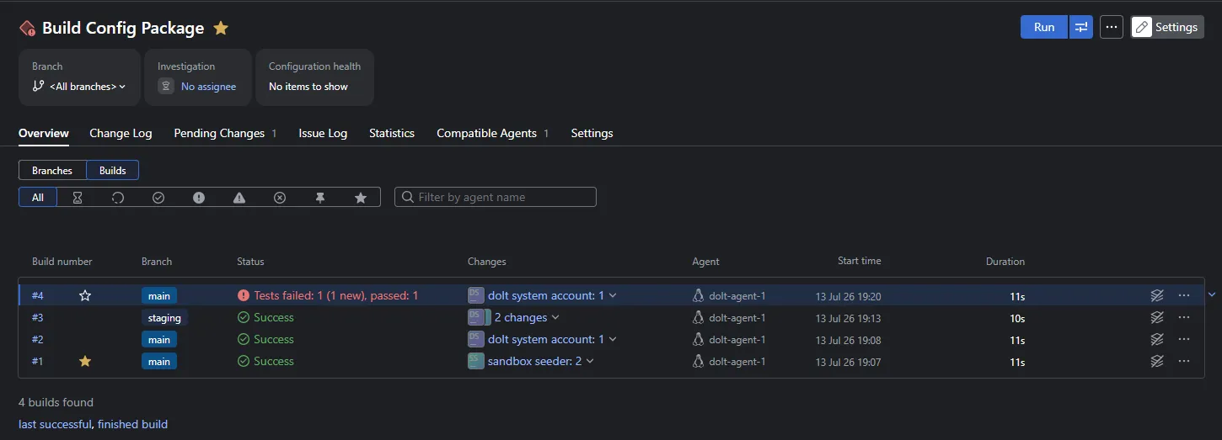
Task: Click the finished build link
Action: (132, 424)
